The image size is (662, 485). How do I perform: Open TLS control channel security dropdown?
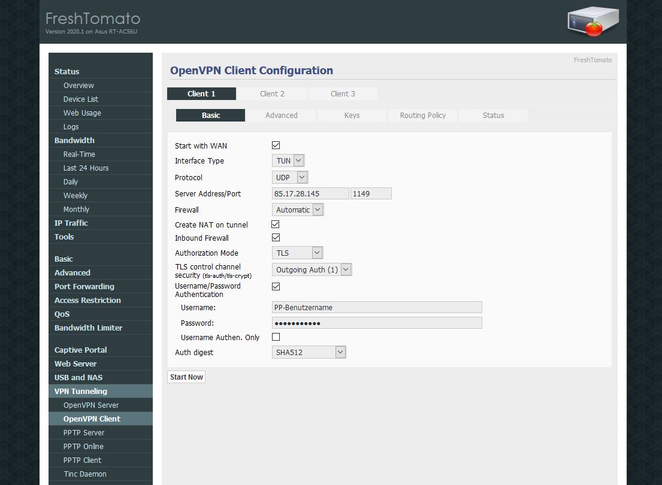pos(312,269)
